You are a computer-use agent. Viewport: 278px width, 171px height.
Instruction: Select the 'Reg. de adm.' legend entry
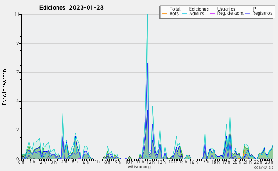(x=231, y=13)
